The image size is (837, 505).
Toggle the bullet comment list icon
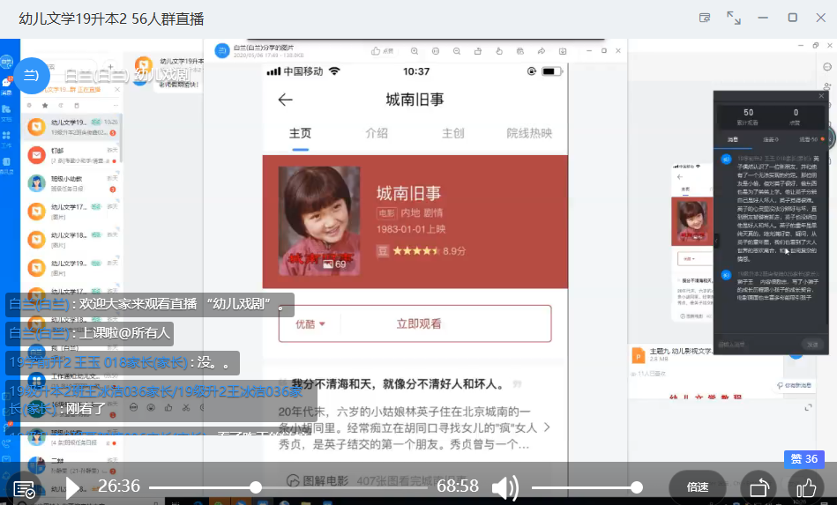(24, 488)
